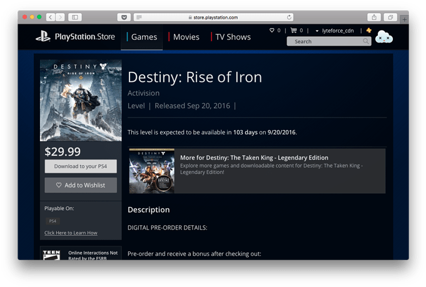The width and height of the screenshot is (426, 287).
Task: Open a new tab with plus button
Action: pyautogui.click(x=405, y=19)
